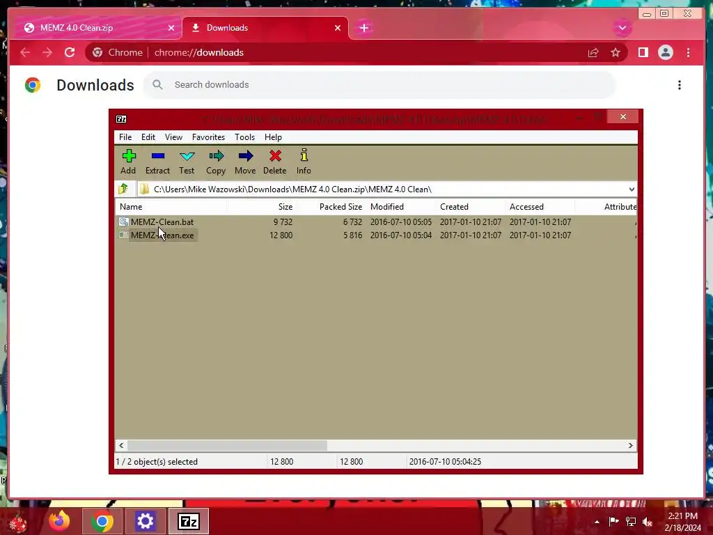Click the Chrome site info icon
The width and height of the screenshot is (713, 535).
pyautogui.click(x=97, y=52)
